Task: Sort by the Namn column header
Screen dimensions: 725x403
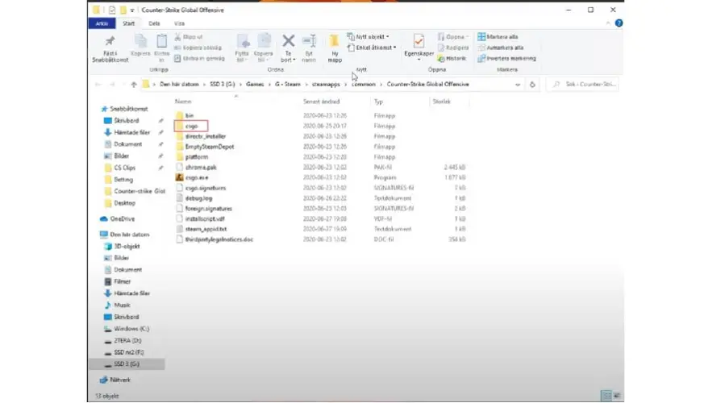Action: pyautogui.click(x=183, y=102)
